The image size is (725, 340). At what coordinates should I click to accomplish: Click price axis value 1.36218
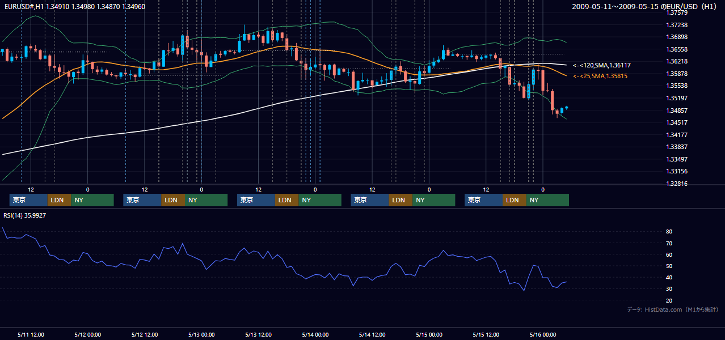click(x=676, y=62)
